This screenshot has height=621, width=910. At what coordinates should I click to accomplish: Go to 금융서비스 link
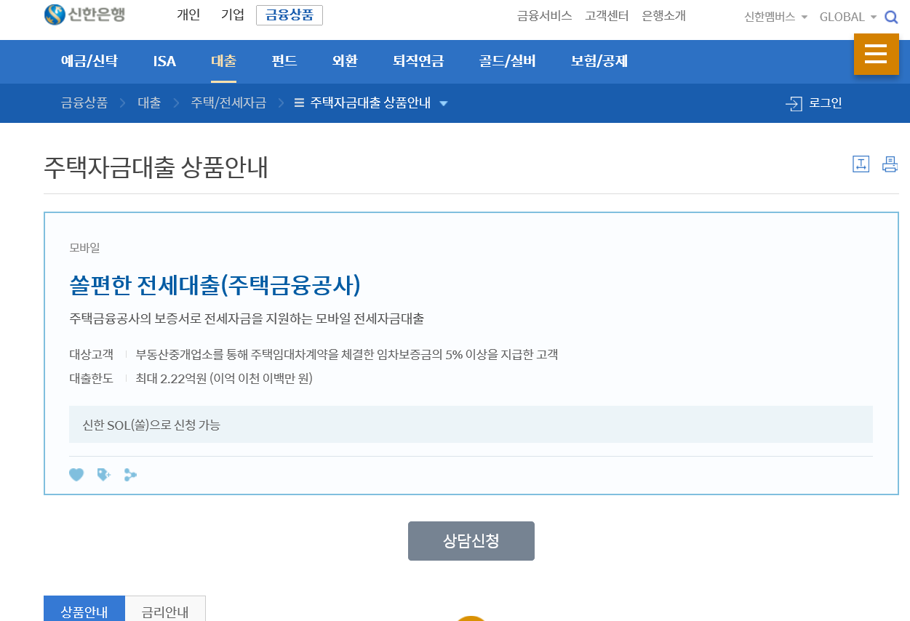coord(545,16)
